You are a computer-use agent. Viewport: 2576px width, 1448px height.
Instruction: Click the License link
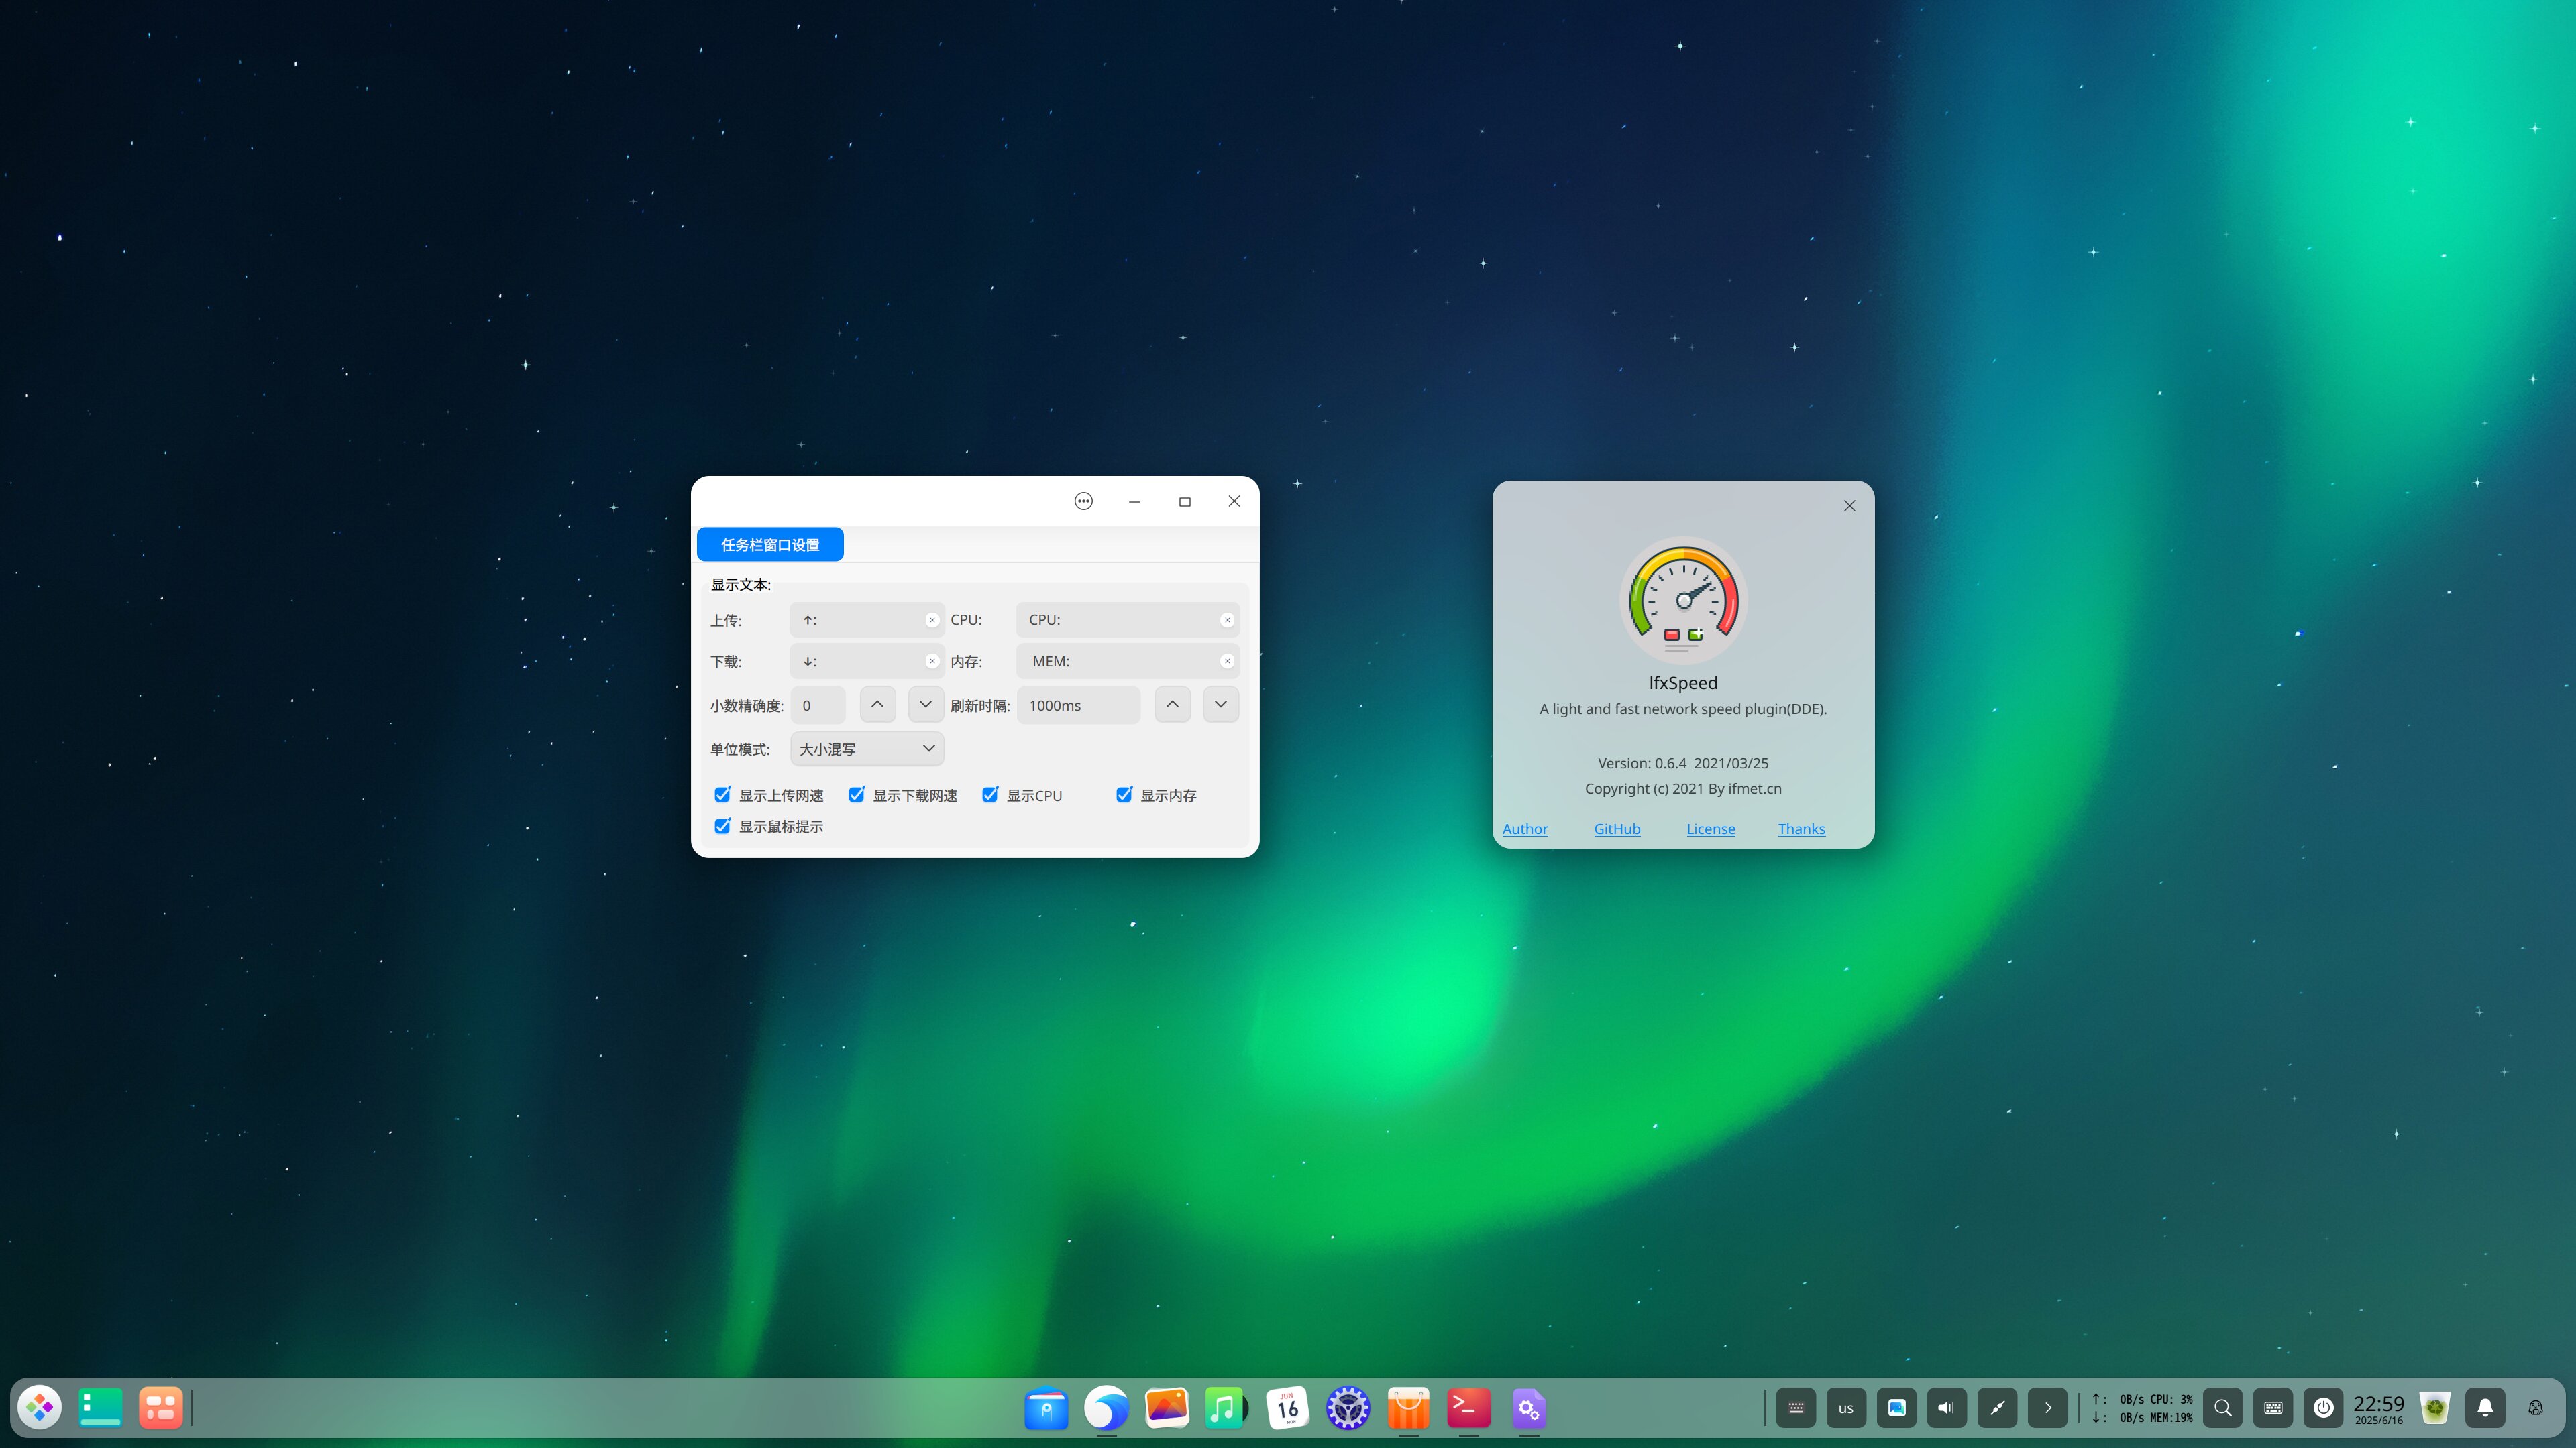point(1710,829)
